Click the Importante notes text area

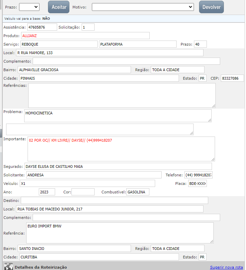[x=121, y=149]
